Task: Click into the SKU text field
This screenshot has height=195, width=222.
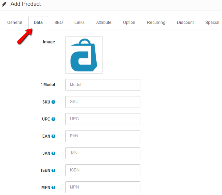Action: pos(103,102)
